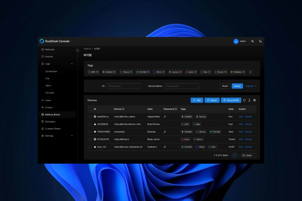Screen dimensions: 302x201
Task: Open table column settings gear
Action: coord(254,100)
